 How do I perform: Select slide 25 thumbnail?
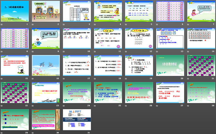tap(108, 92)
